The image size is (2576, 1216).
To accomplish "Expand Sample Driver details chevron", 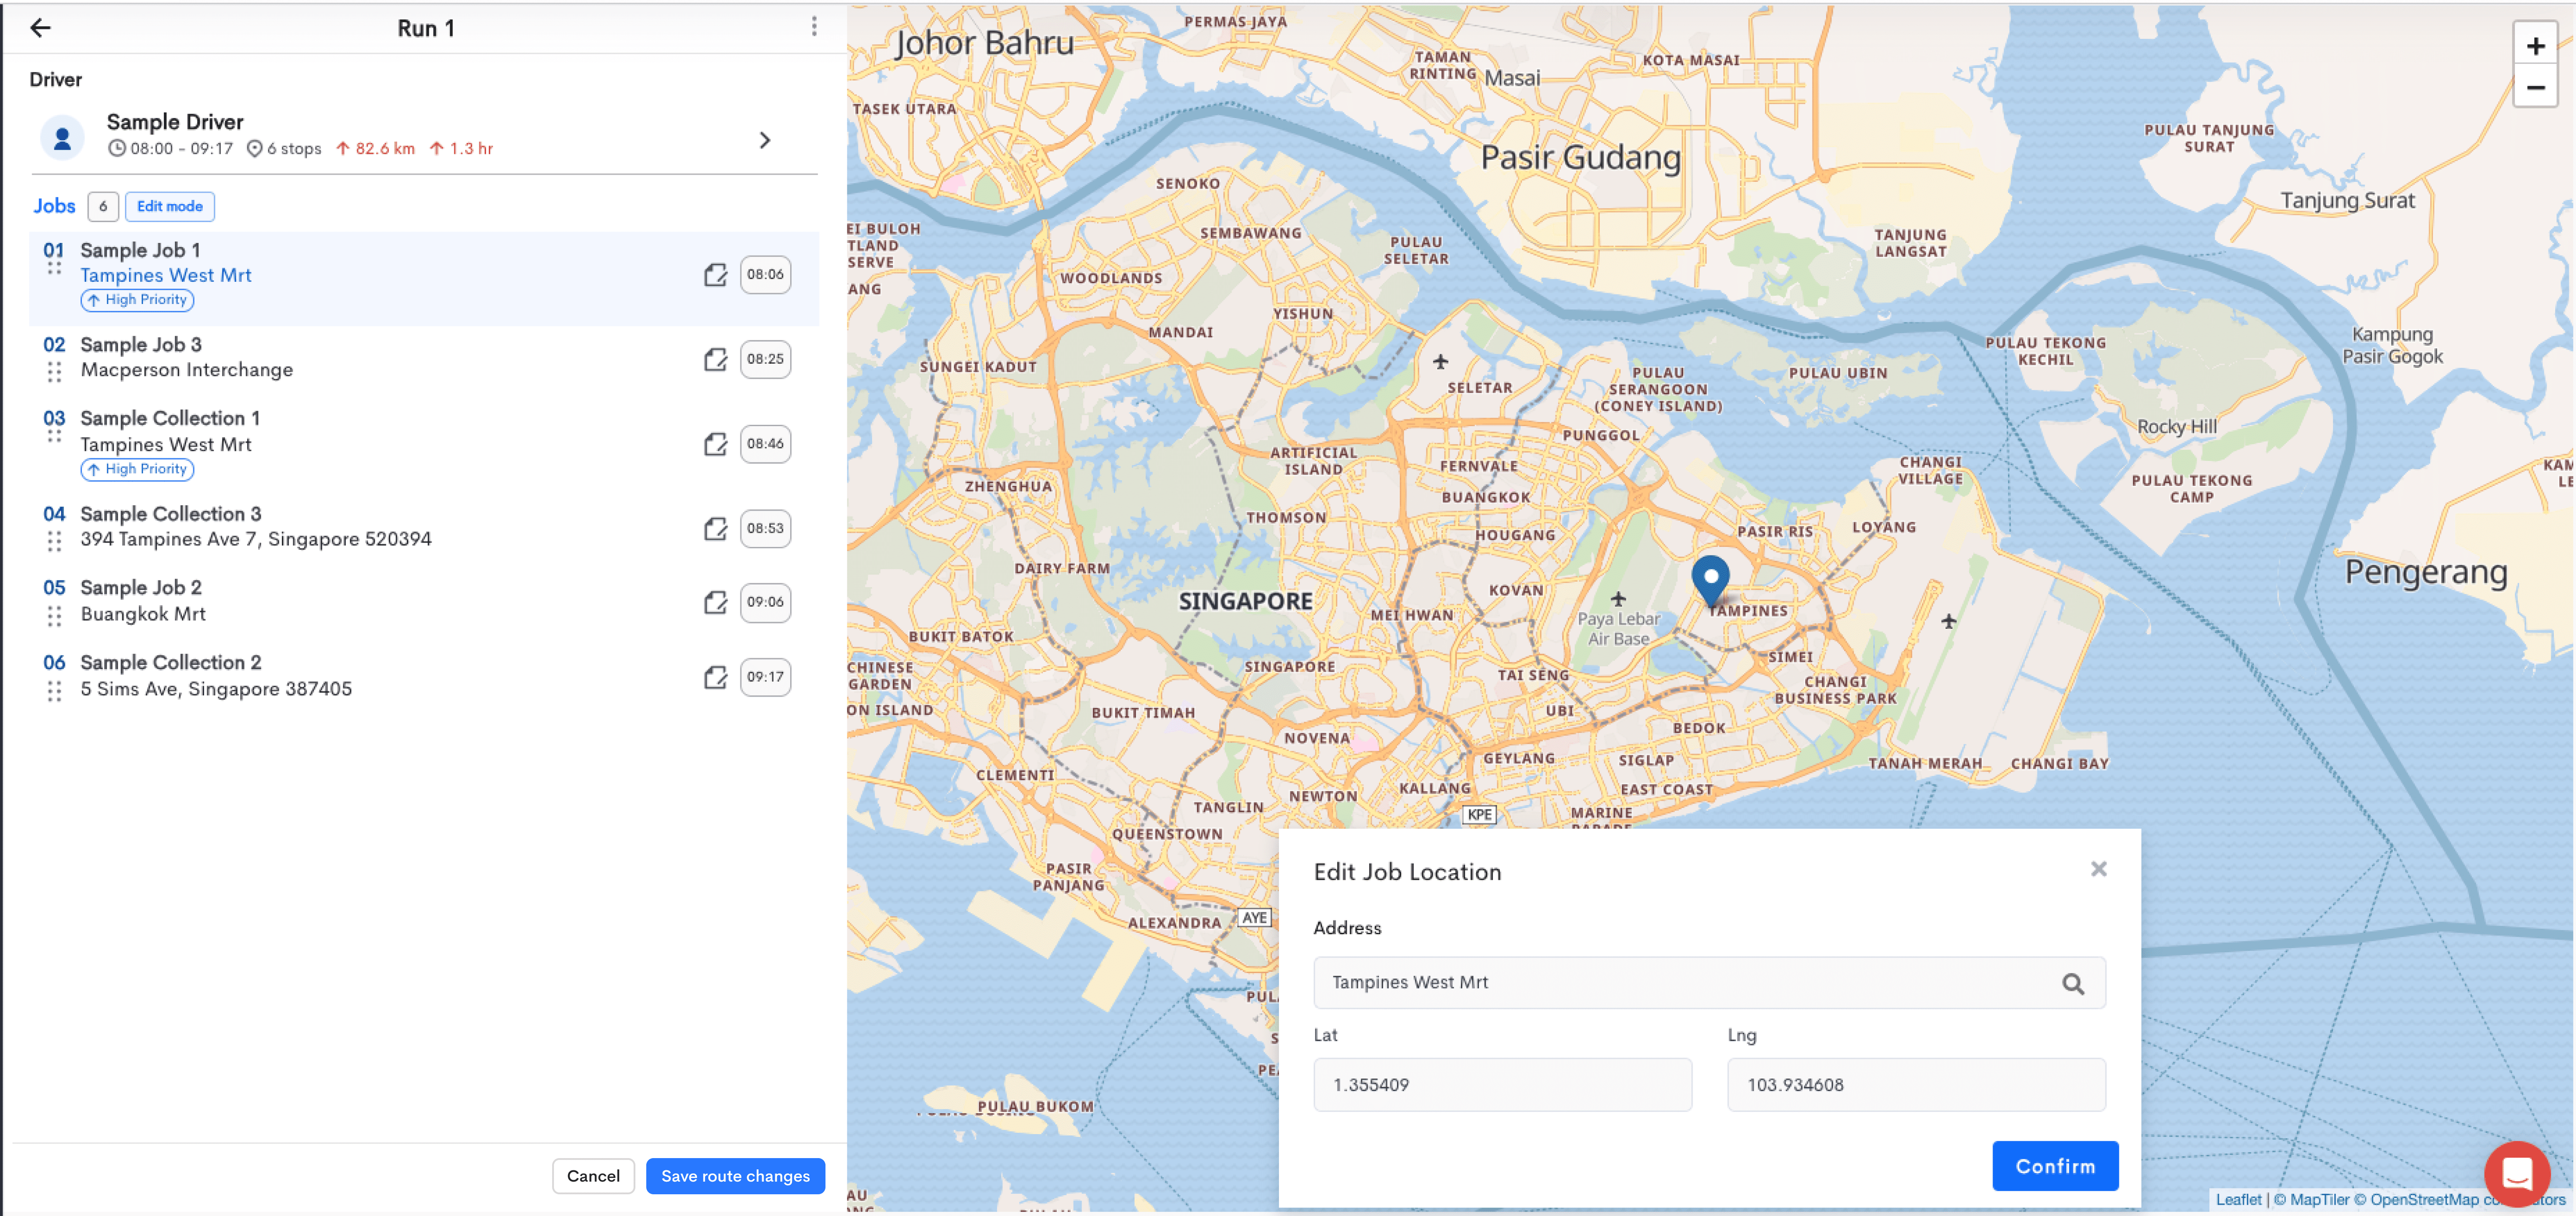I will click(764, 140).
